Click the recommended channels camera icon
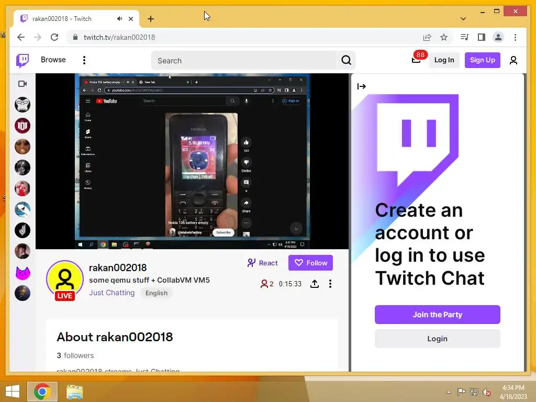 tap(23, 84)
